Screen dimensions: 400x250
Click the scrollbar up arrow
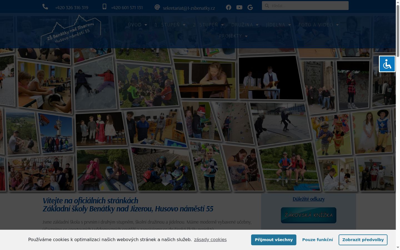coord(398,2)
